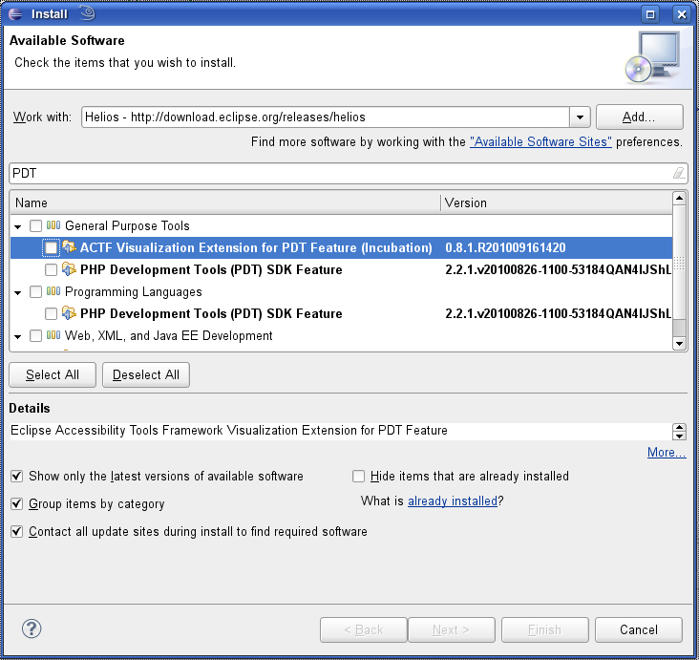The height and width of the screenshot is (660, 699).
Task: Open help via the question mark icon
Action: (32, 628)
